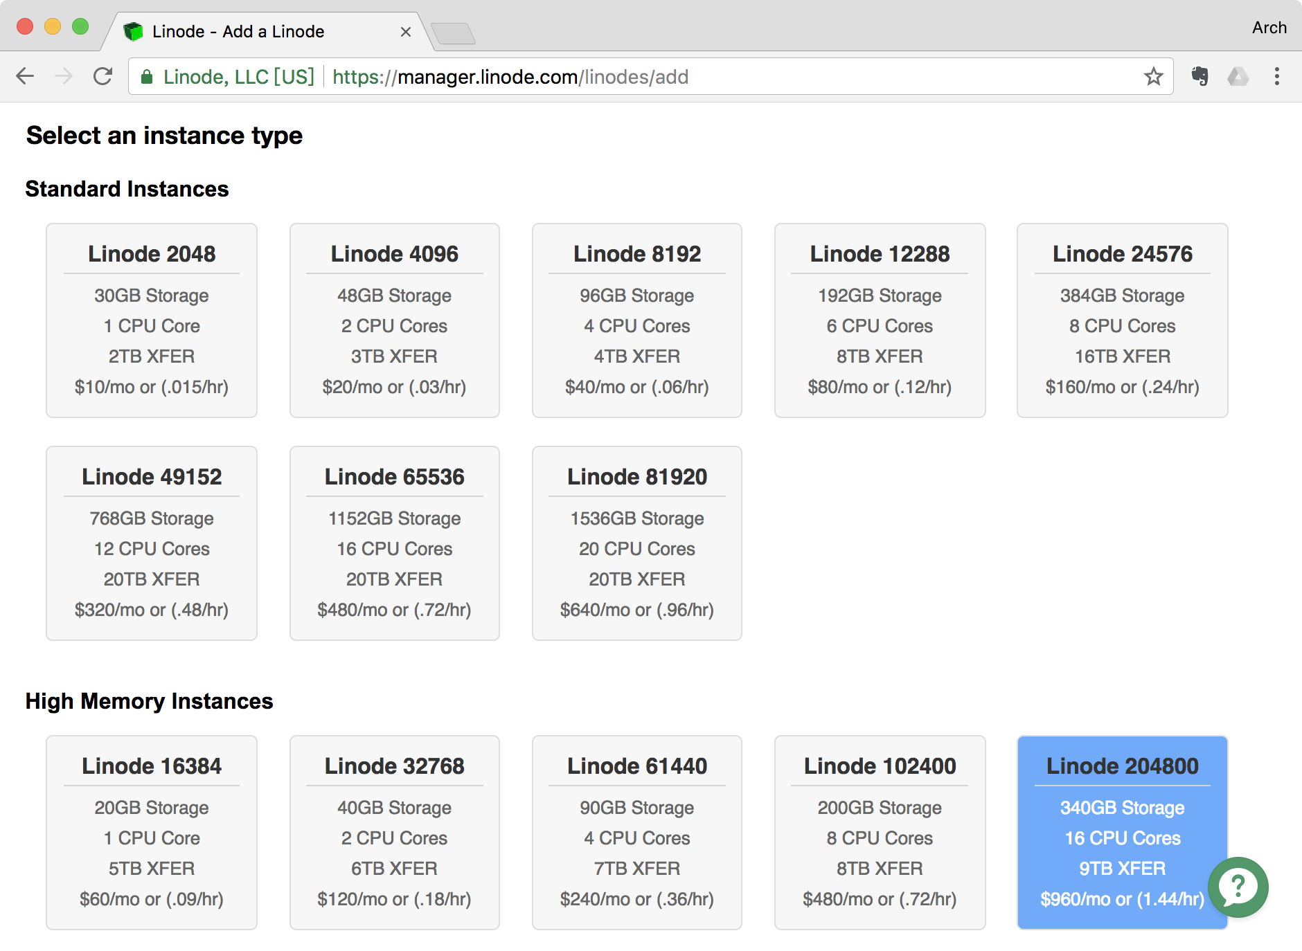This screenshot has width=1302, height=951.
Task: Choose the Linode 12288 instance card
Action: coord(880,320)
